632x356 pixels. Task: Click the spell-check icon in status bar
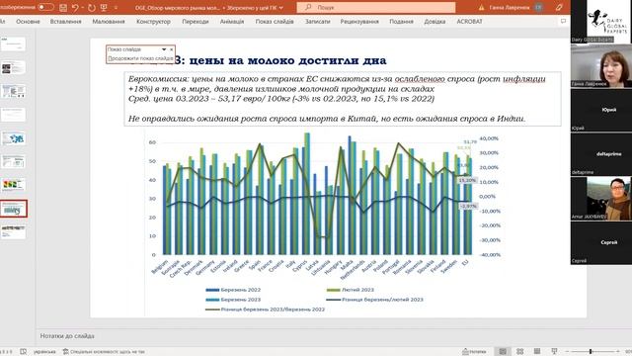tap(24, 352)
